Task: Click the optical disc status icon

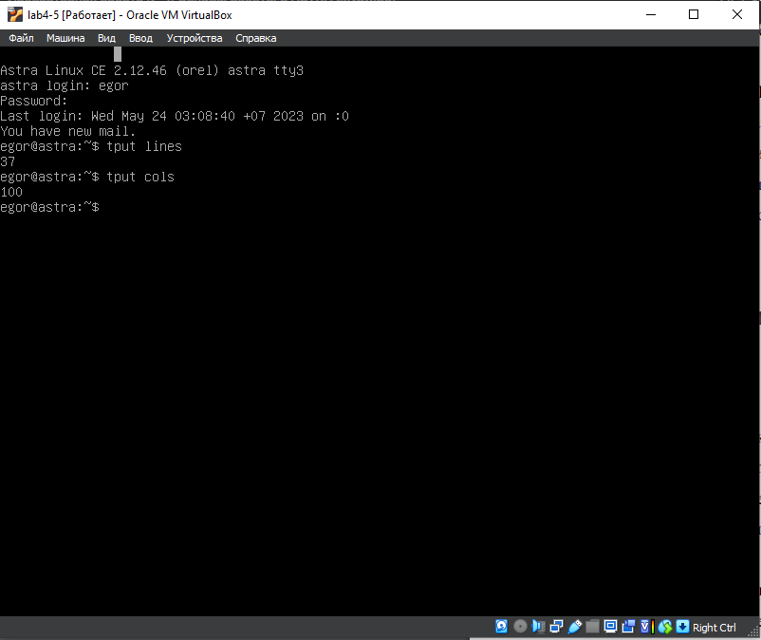Action: coord(520,627)
